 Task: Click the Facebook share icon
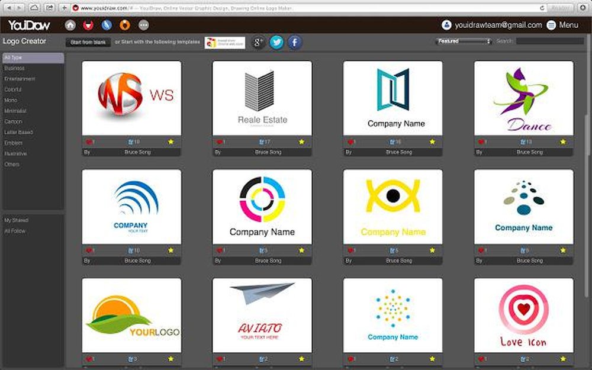click(294, 42)
